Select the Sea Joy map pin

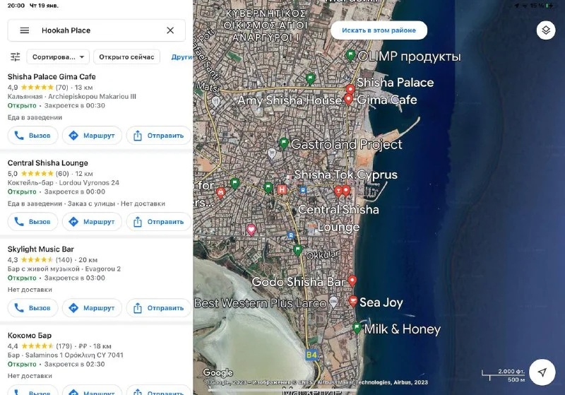coord(353,302)
